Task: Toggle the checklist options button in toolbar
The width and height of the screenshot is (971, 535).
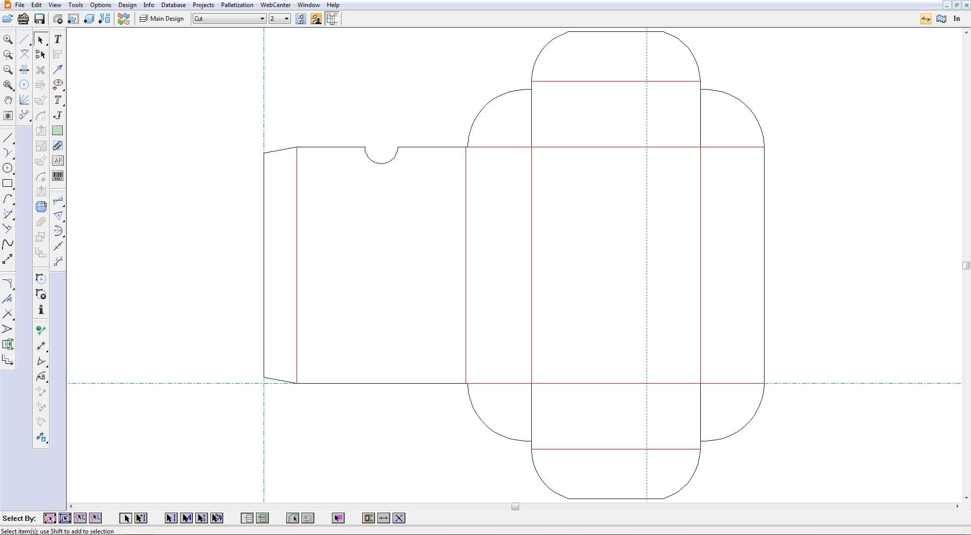Action: [301, 19]
